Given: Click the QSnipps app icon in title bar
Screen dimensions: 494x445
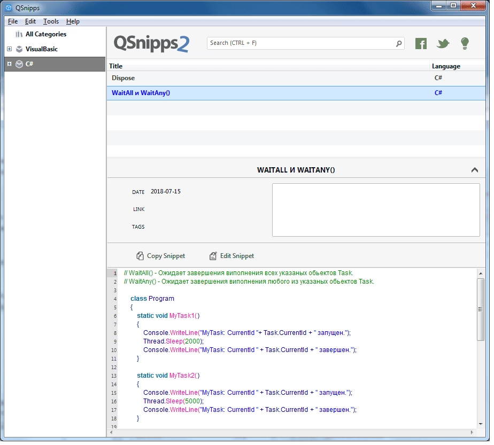Looking at the screenshot, I should (9, 8).
